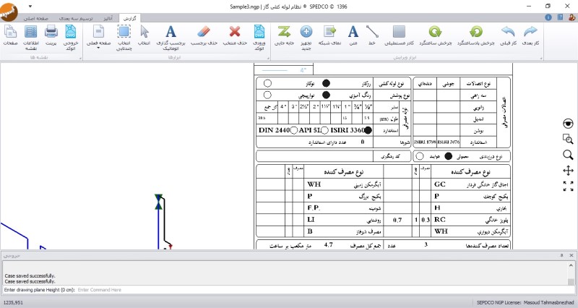Image resolution: width=578 pixels, height=308 pixels.
Task: Select the رنگ آمیزی filled radio circle
Action: pos(326,95)
